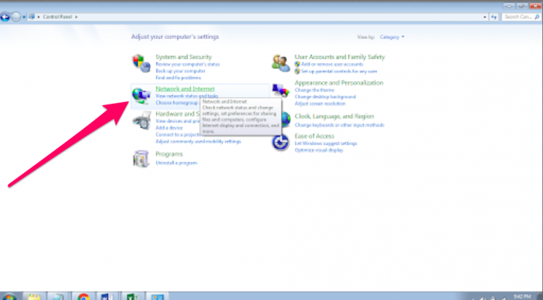
Task: Click the Network and Internet heading link
Action: point(185,89)
